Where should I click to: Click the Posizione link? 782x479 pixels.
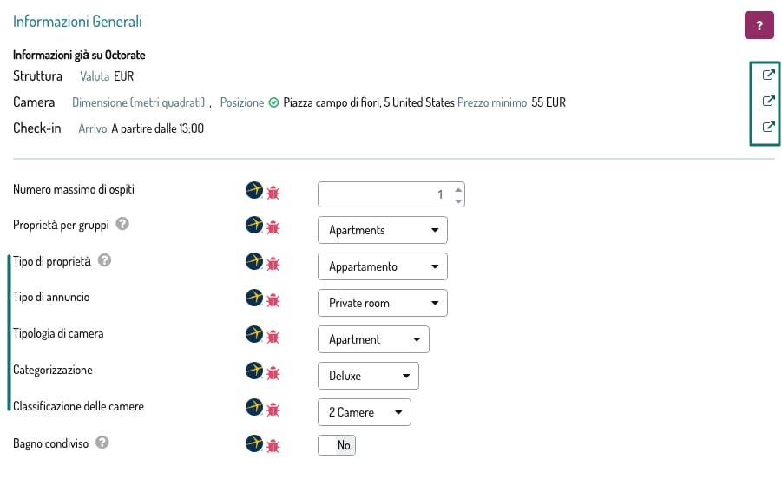click(x=242, y=102)
